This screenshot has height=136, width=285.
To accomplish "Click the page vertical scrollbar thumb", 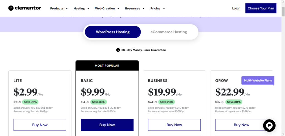I will (x=283, y=12).
